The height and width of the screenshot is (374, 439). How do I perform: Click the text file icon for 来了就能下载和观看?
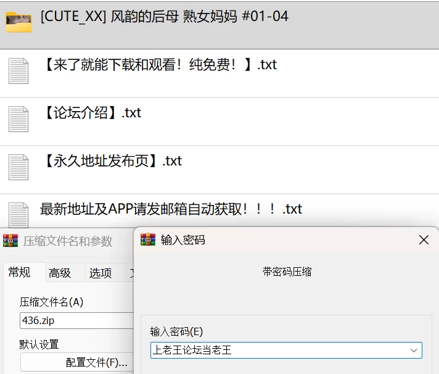click(x=18, y=71)
